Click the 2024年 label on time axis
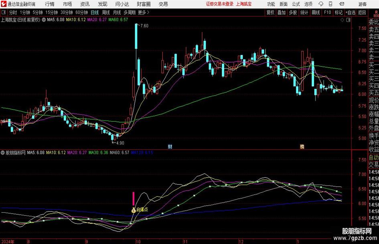The image size is (379, 244). tap(8, 242)
